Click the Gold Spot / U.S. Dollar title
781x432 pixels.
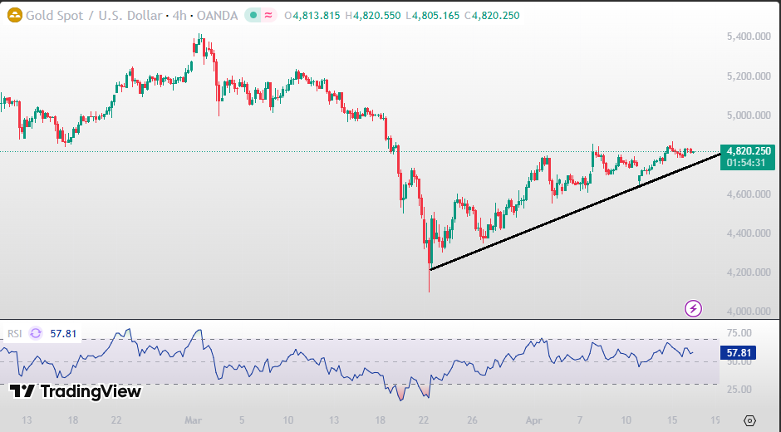click(x=92, y=15)
